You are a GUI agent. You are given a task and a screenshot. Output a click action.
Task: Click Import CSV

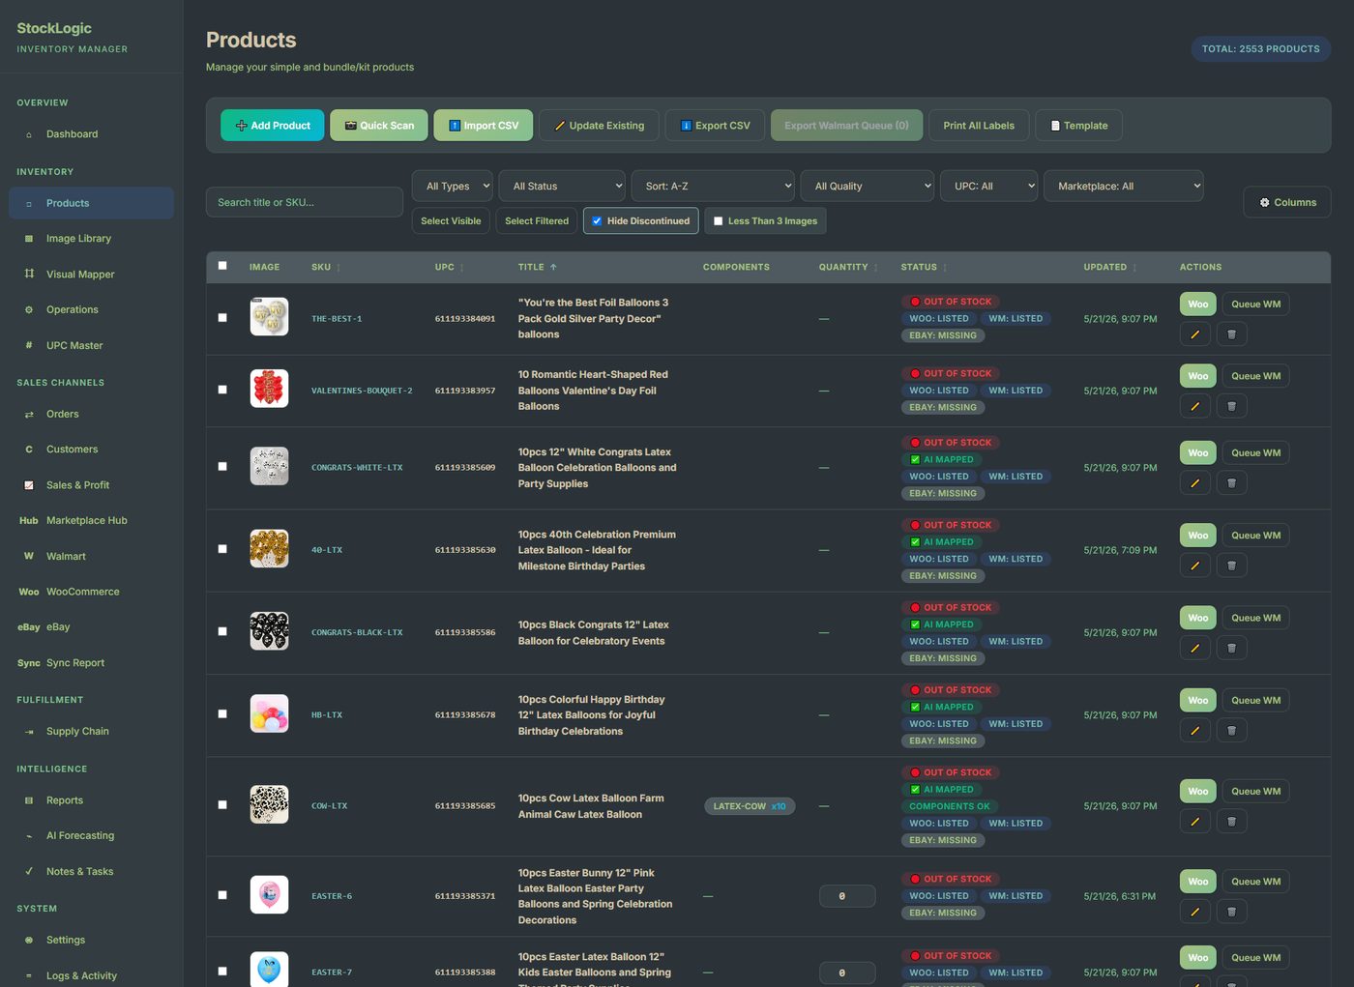[483, 126]
